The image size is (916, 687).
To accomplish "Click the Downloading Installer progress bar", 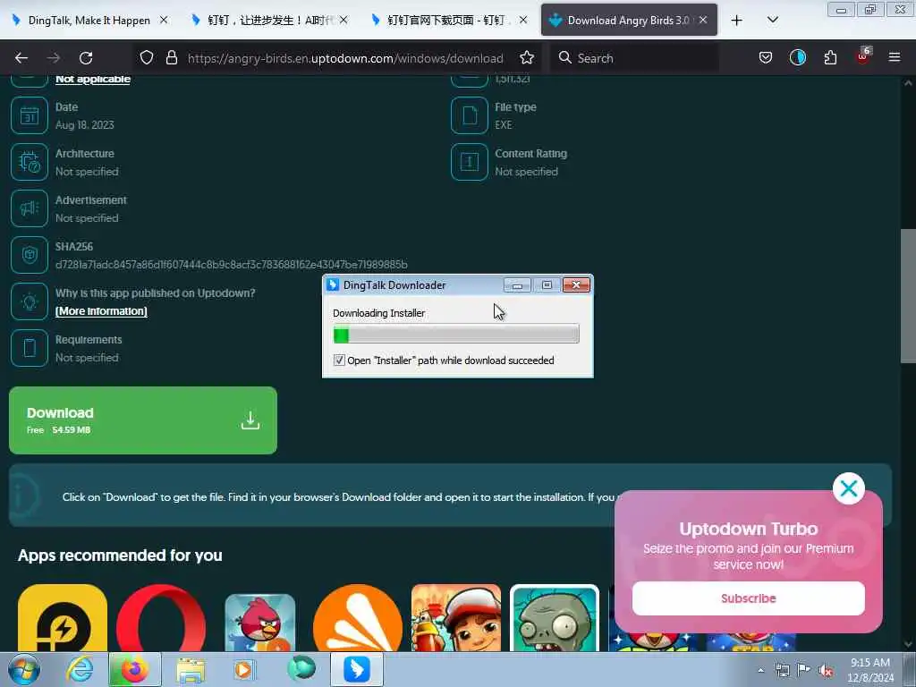I will pyautogui.click(x=456, y=335).
